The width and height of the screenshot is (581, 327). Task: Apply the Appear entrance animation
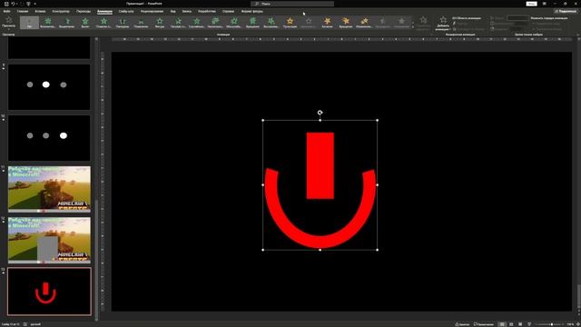pos(48,23)
